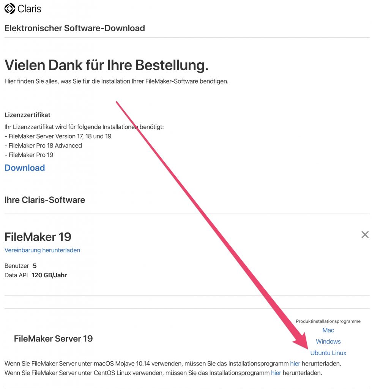Click the Elektronischer Software-Download header
Image resolution: width=372 pixels, height=389 pixels.
click(x=75, y=28)
